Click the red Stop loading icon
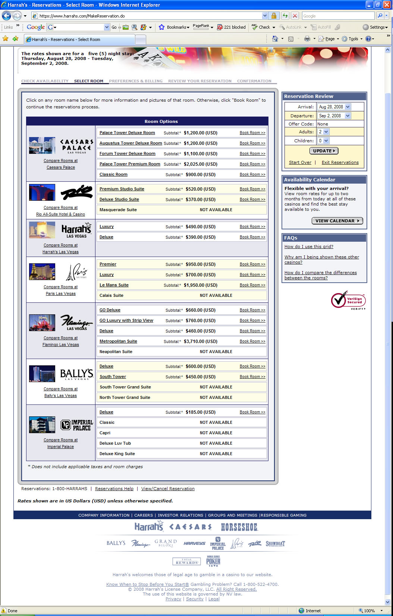 tap(295, 16)
